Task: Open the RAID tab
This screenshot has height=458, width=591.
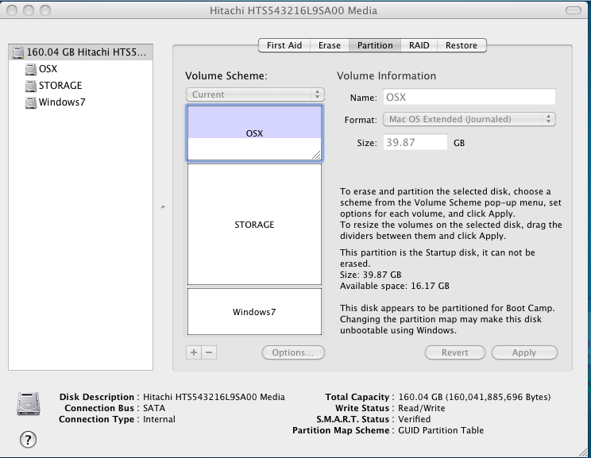Action: tap(419, 45)
